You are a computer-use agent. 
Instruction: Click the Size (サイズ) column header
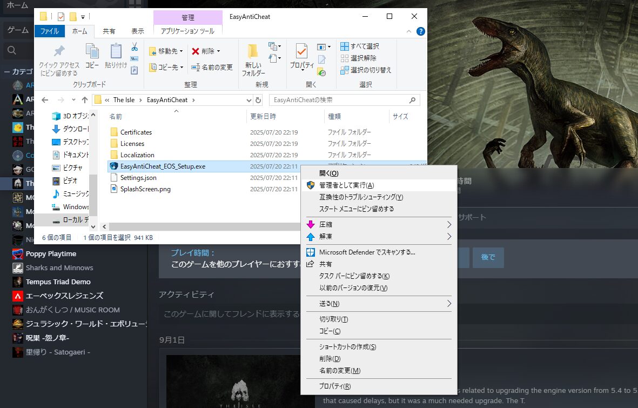(400, 116)
